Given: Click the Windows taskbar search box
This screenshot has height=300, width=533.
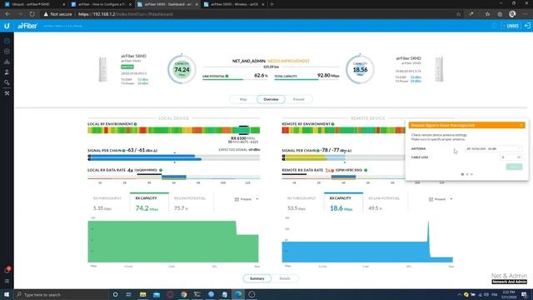Looking at the screenshot, I should (61, 294).
